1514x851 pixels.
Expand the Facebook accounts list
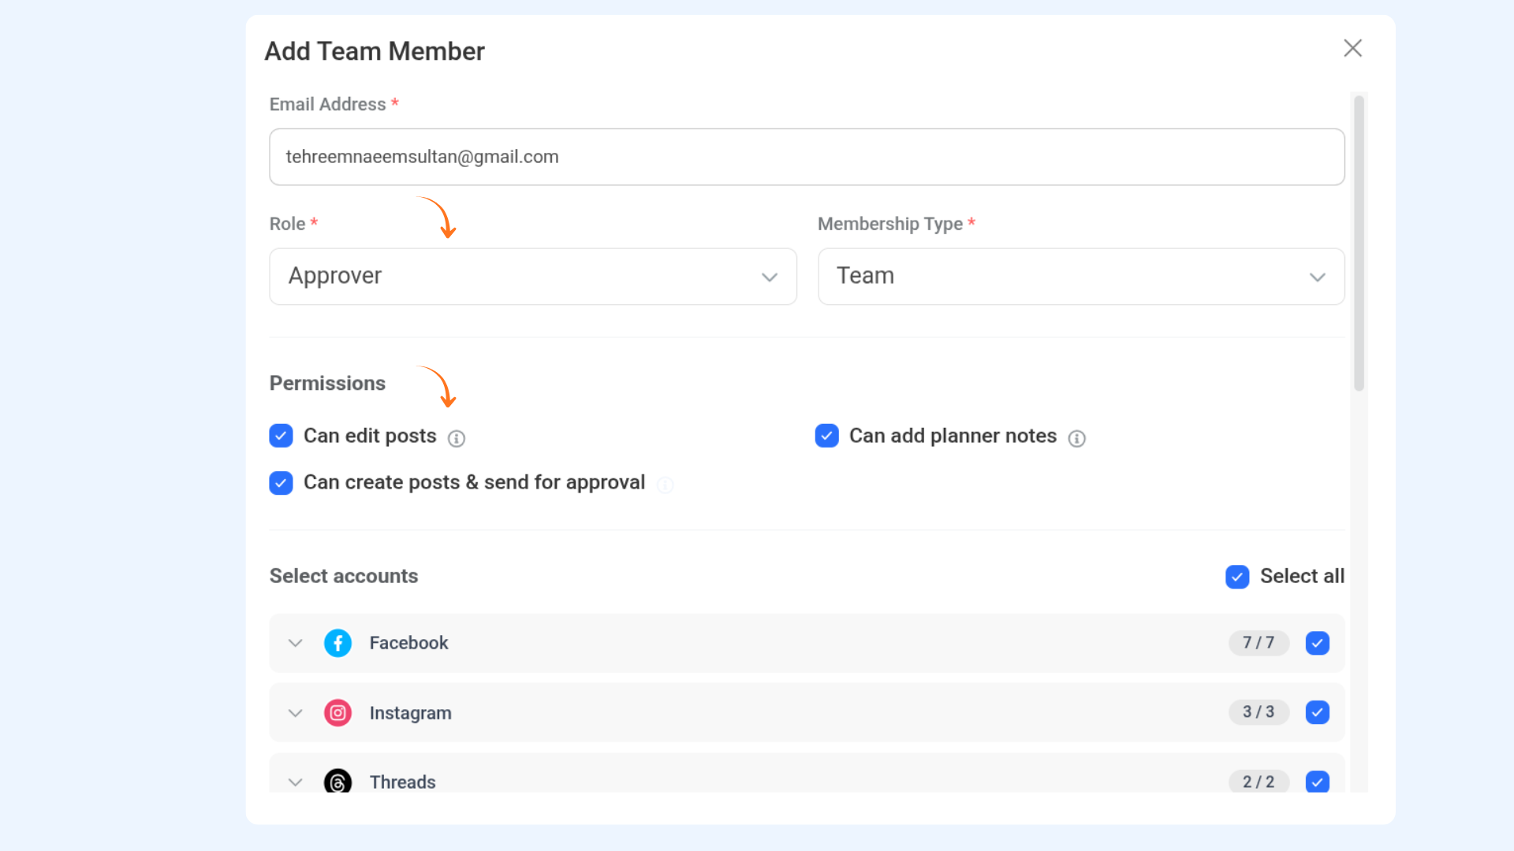coord(296,643)
